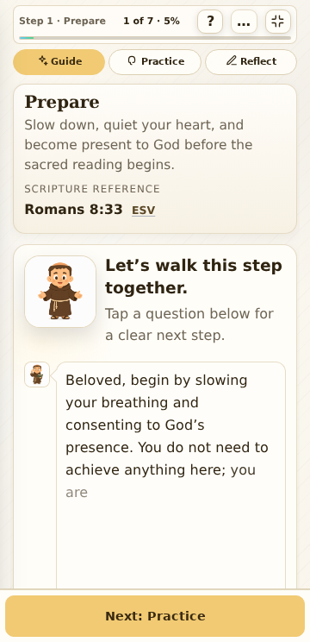Viewport: 310px width, 642px height.
Task: Click the lightbulb icon on Practice tab
Action: 132,61
